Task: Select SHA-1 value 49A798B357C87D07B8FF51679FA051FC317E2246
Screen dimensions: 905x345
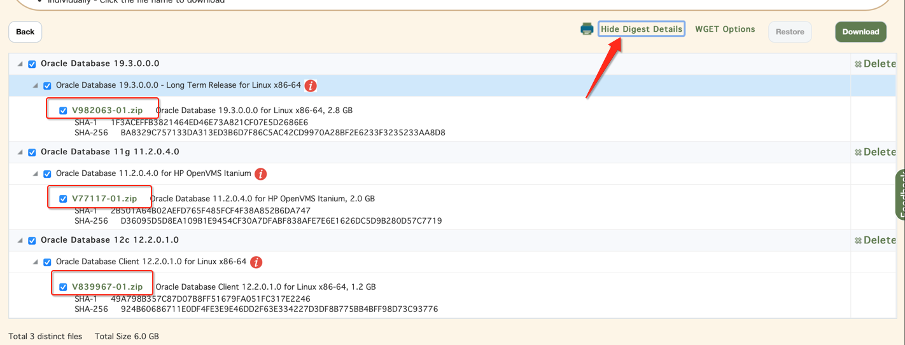Action: coord(211,299)
